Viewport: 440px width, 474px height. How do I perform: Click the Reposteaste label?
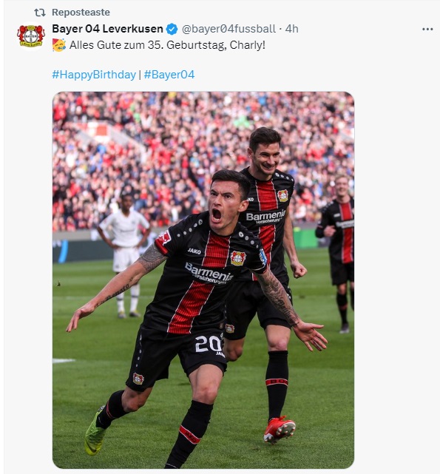(x=81, y=13)
